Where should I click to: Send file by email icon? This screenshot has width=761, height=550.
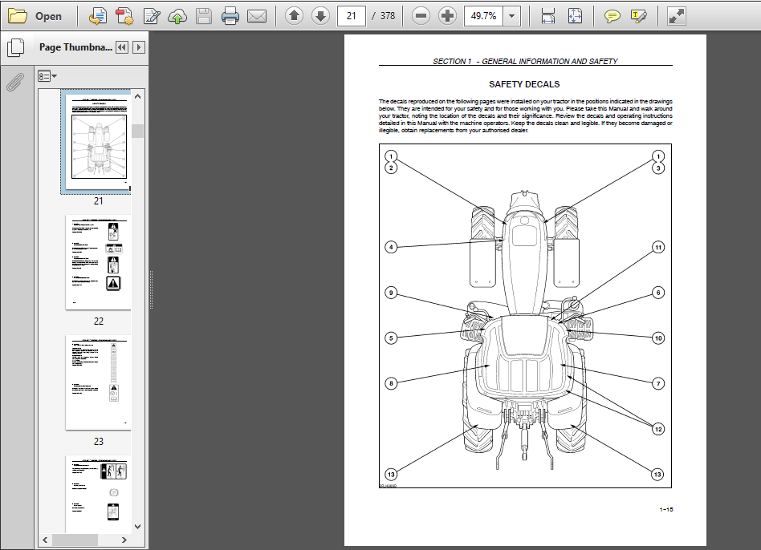pyautogui.click(x=257, y=16)
